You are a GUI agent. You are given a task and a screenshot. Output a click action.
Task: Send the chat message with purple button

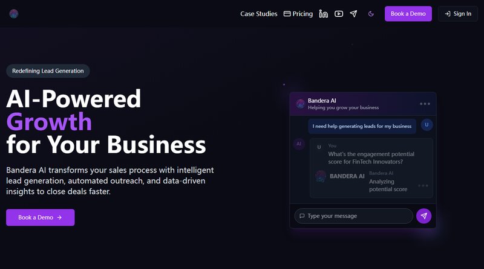click(x=423, y=216)
